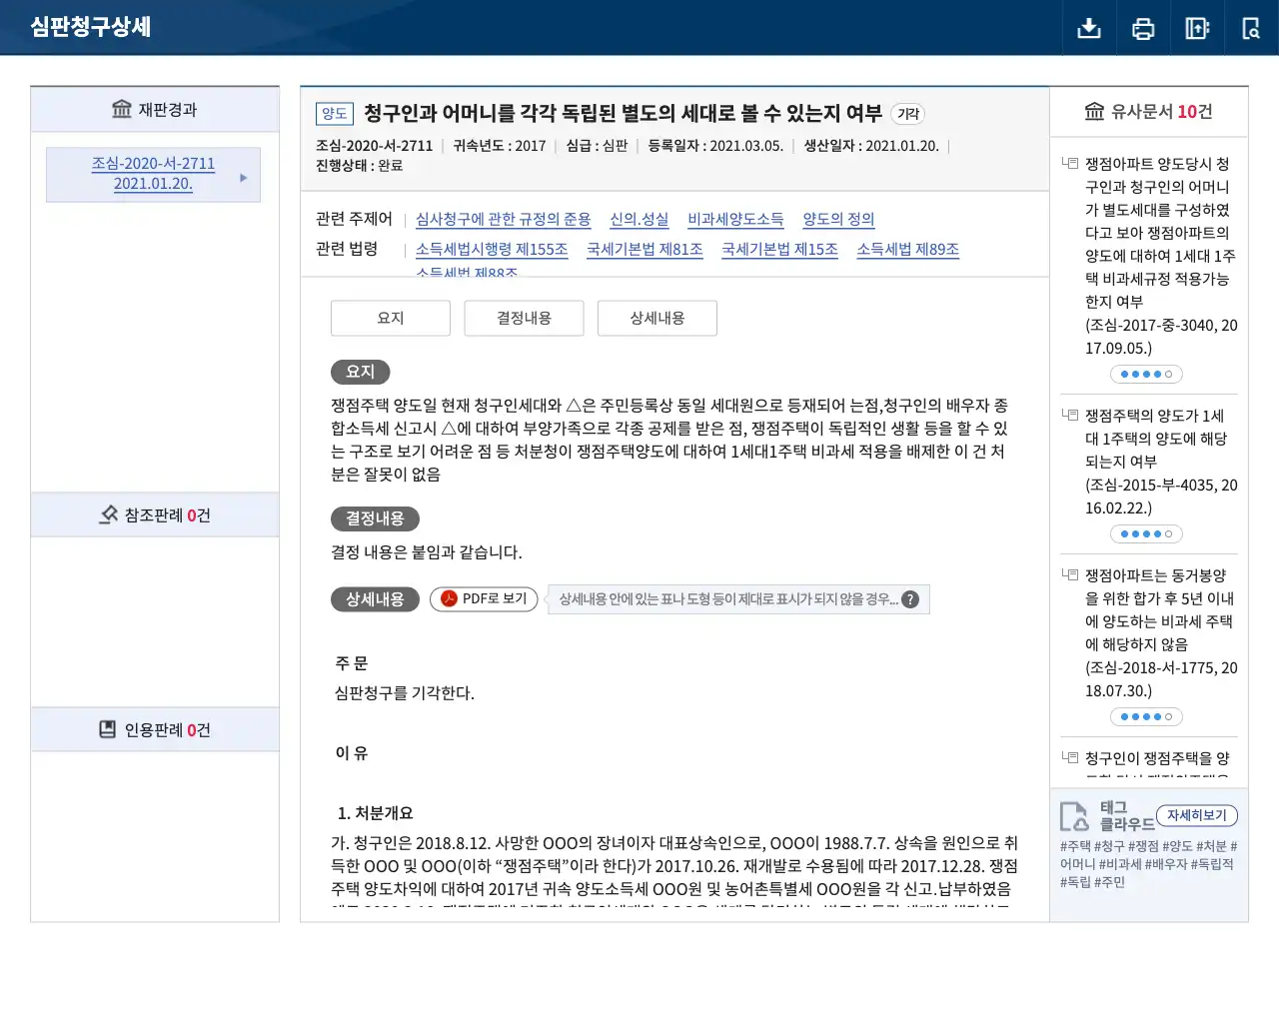Click the 심판청구상세 page title
This screenshot has height=1023, width=1279.
click(90, 27)
